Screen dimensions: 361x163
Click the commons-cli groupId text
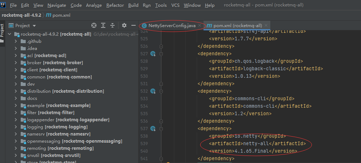(x=250, y=99)
